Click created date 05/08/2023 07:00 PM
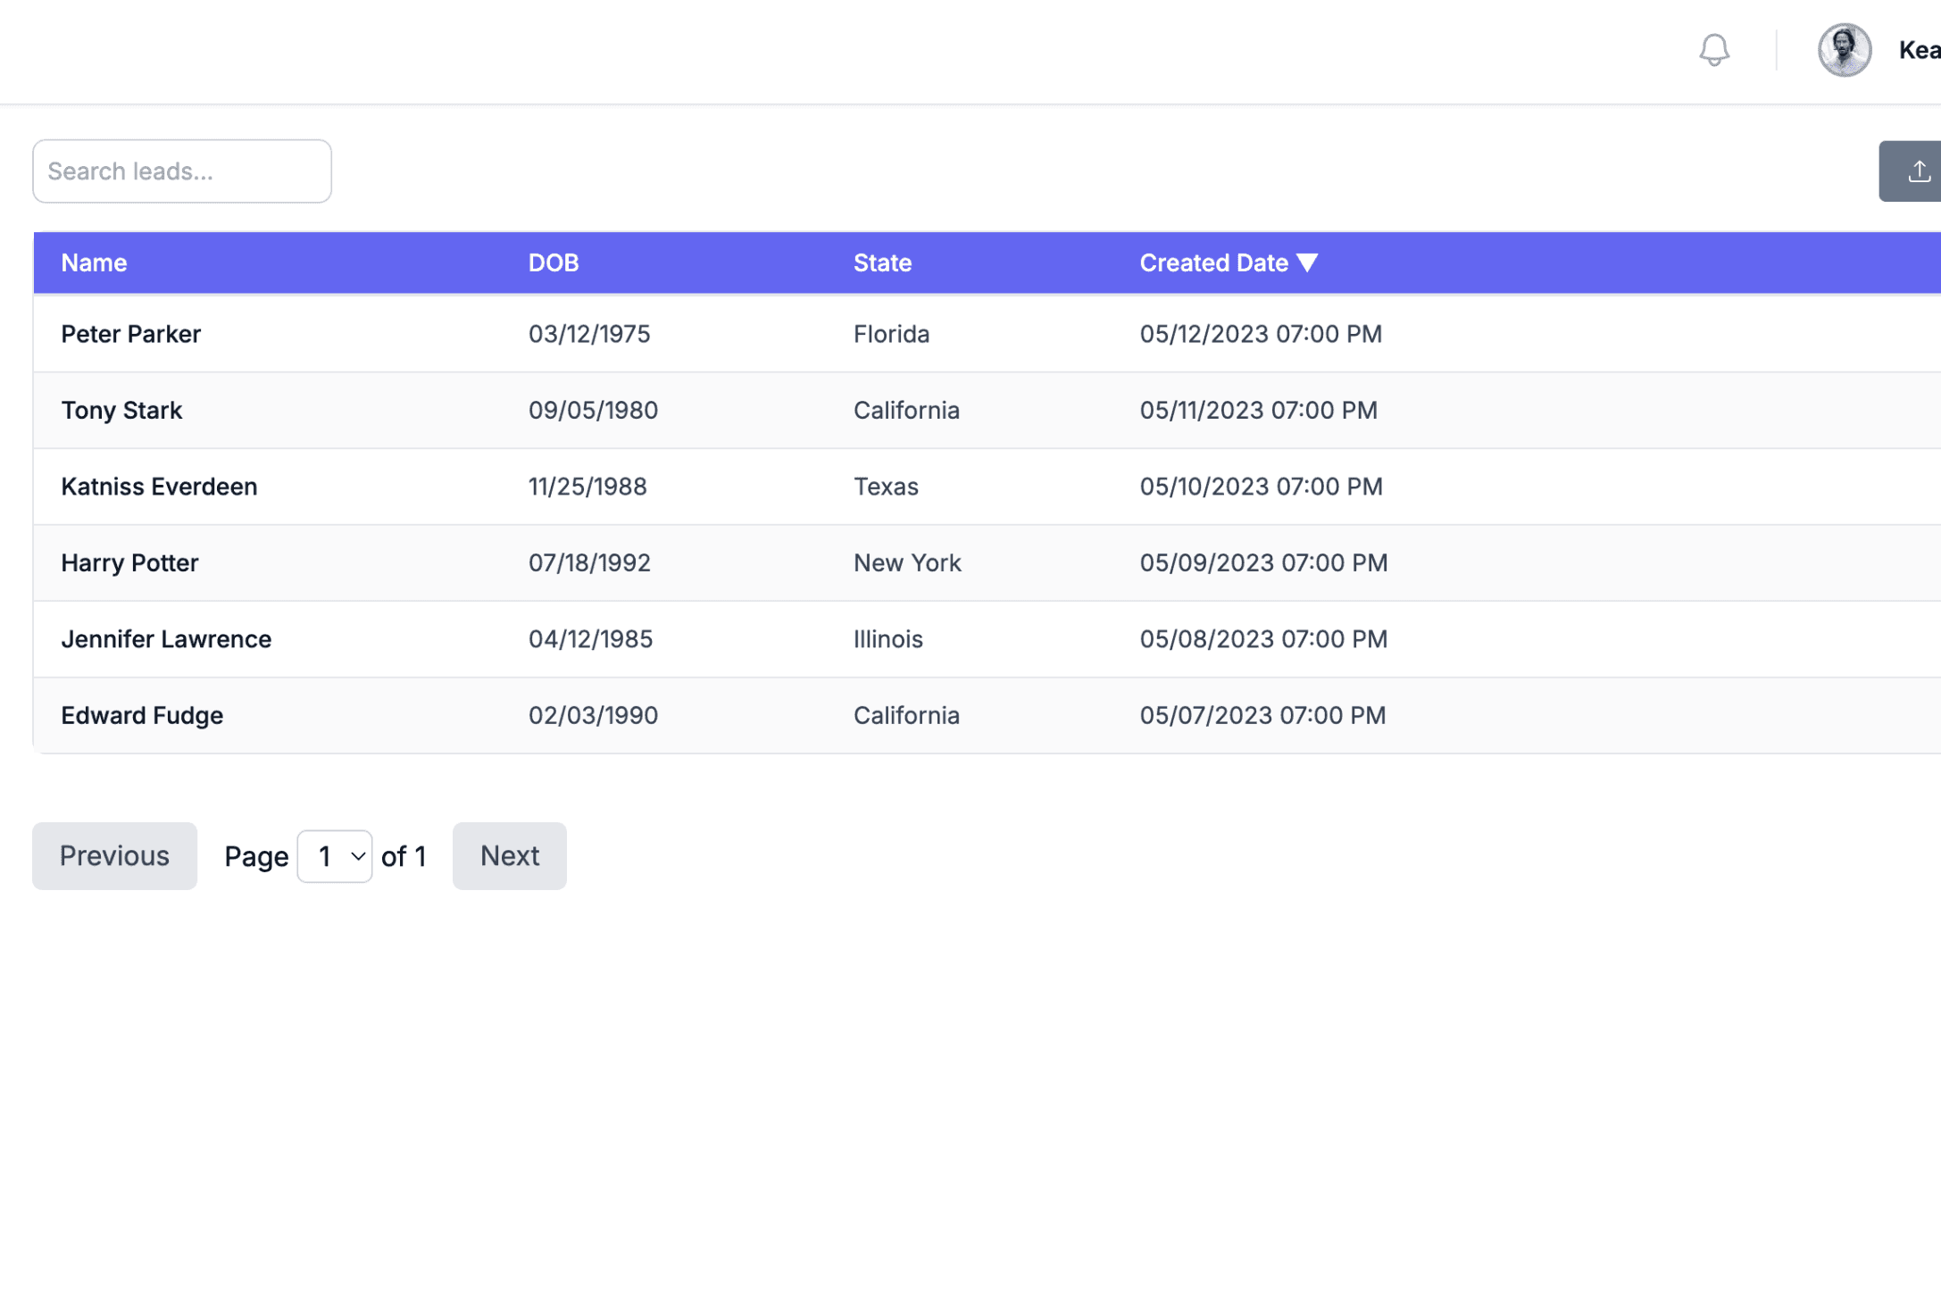 [x=1263, y=639]
